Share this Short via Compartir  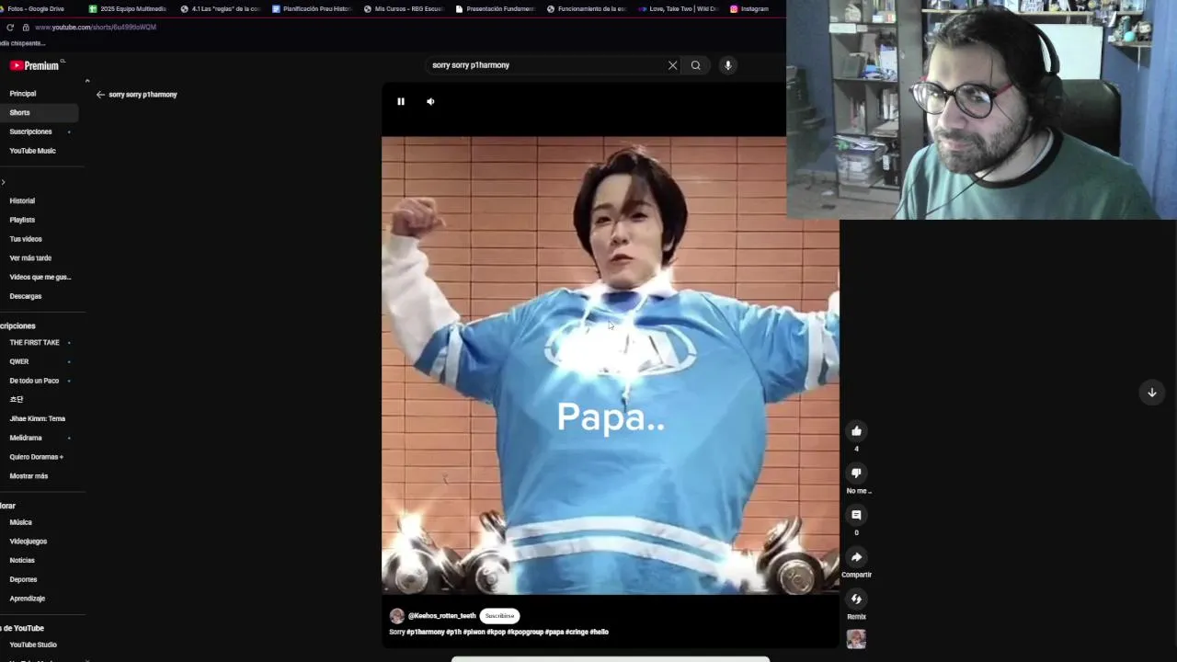[x=856, y=557]
